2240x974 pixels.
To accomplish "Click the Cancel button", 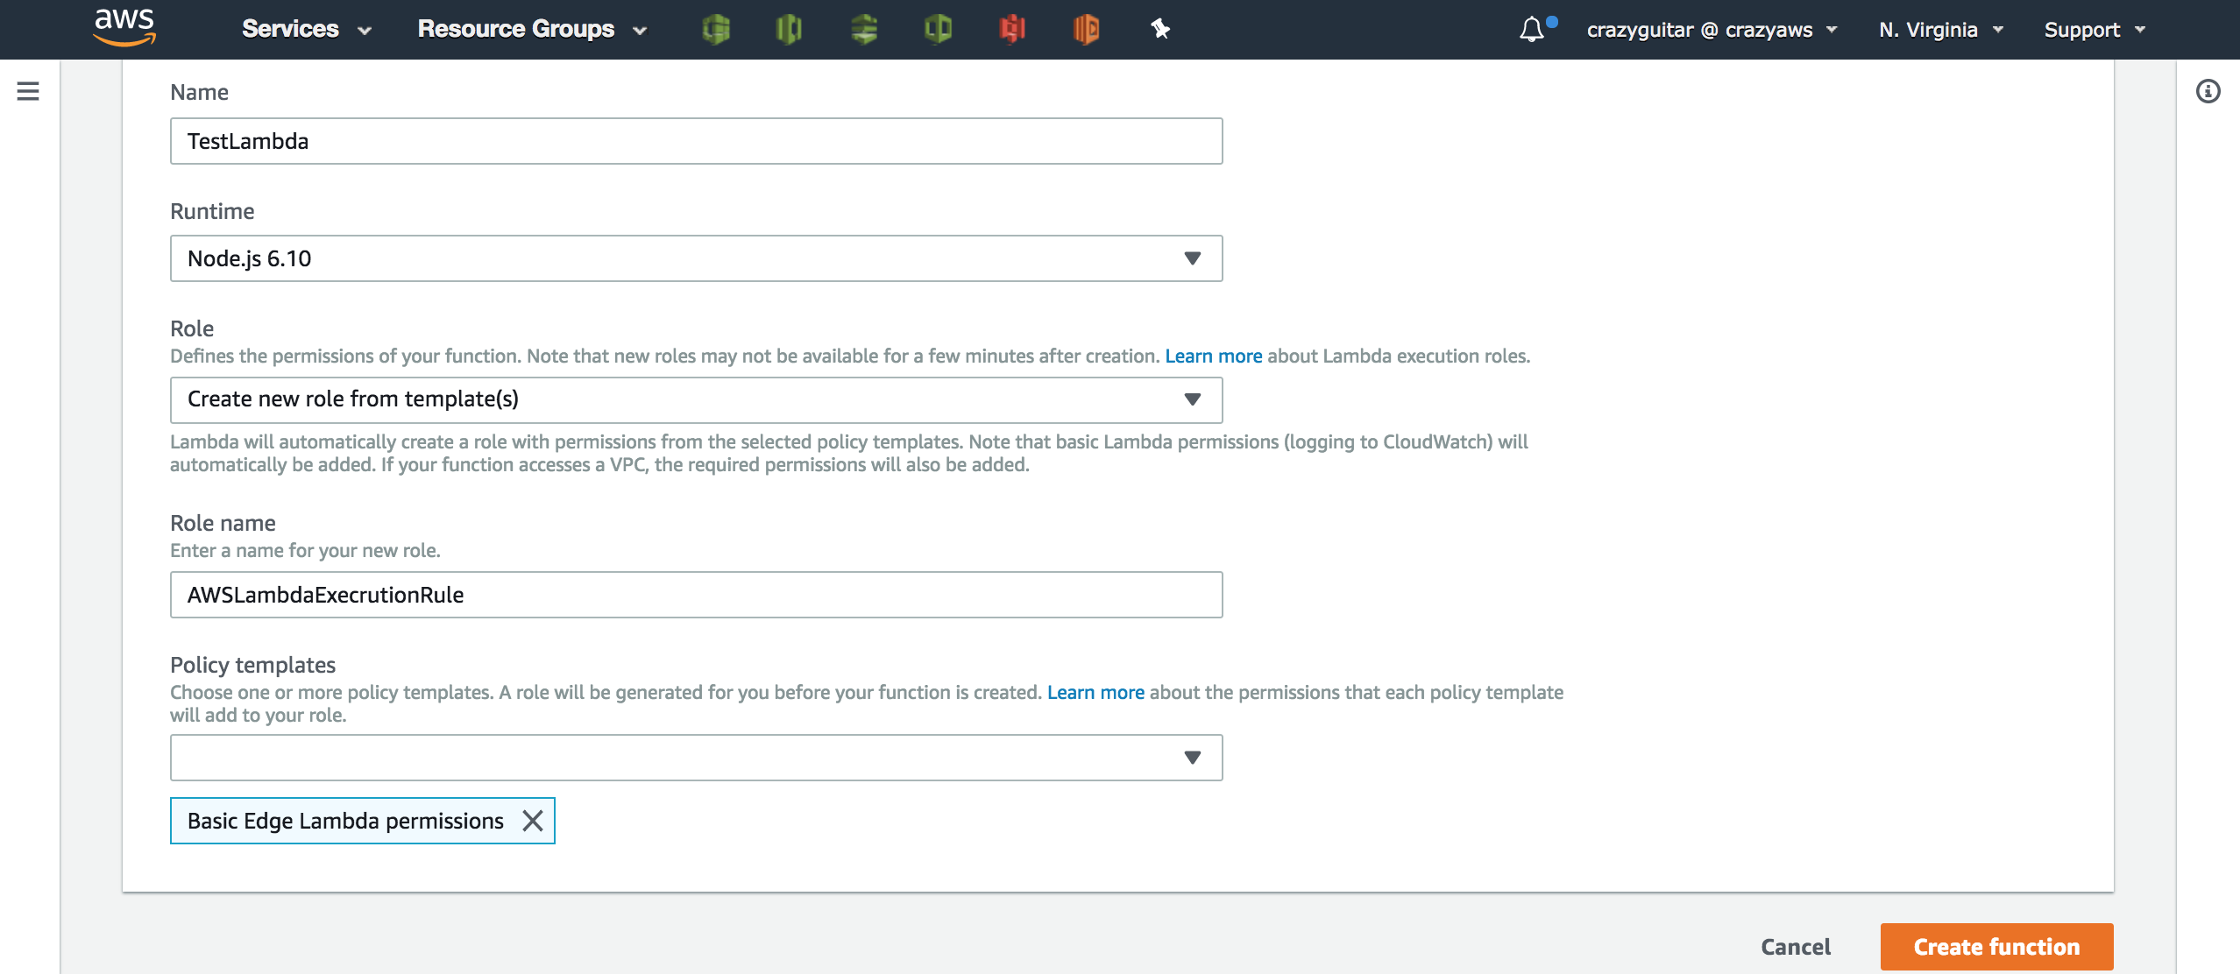I will pyautogui.click(x=1796, y=947).
